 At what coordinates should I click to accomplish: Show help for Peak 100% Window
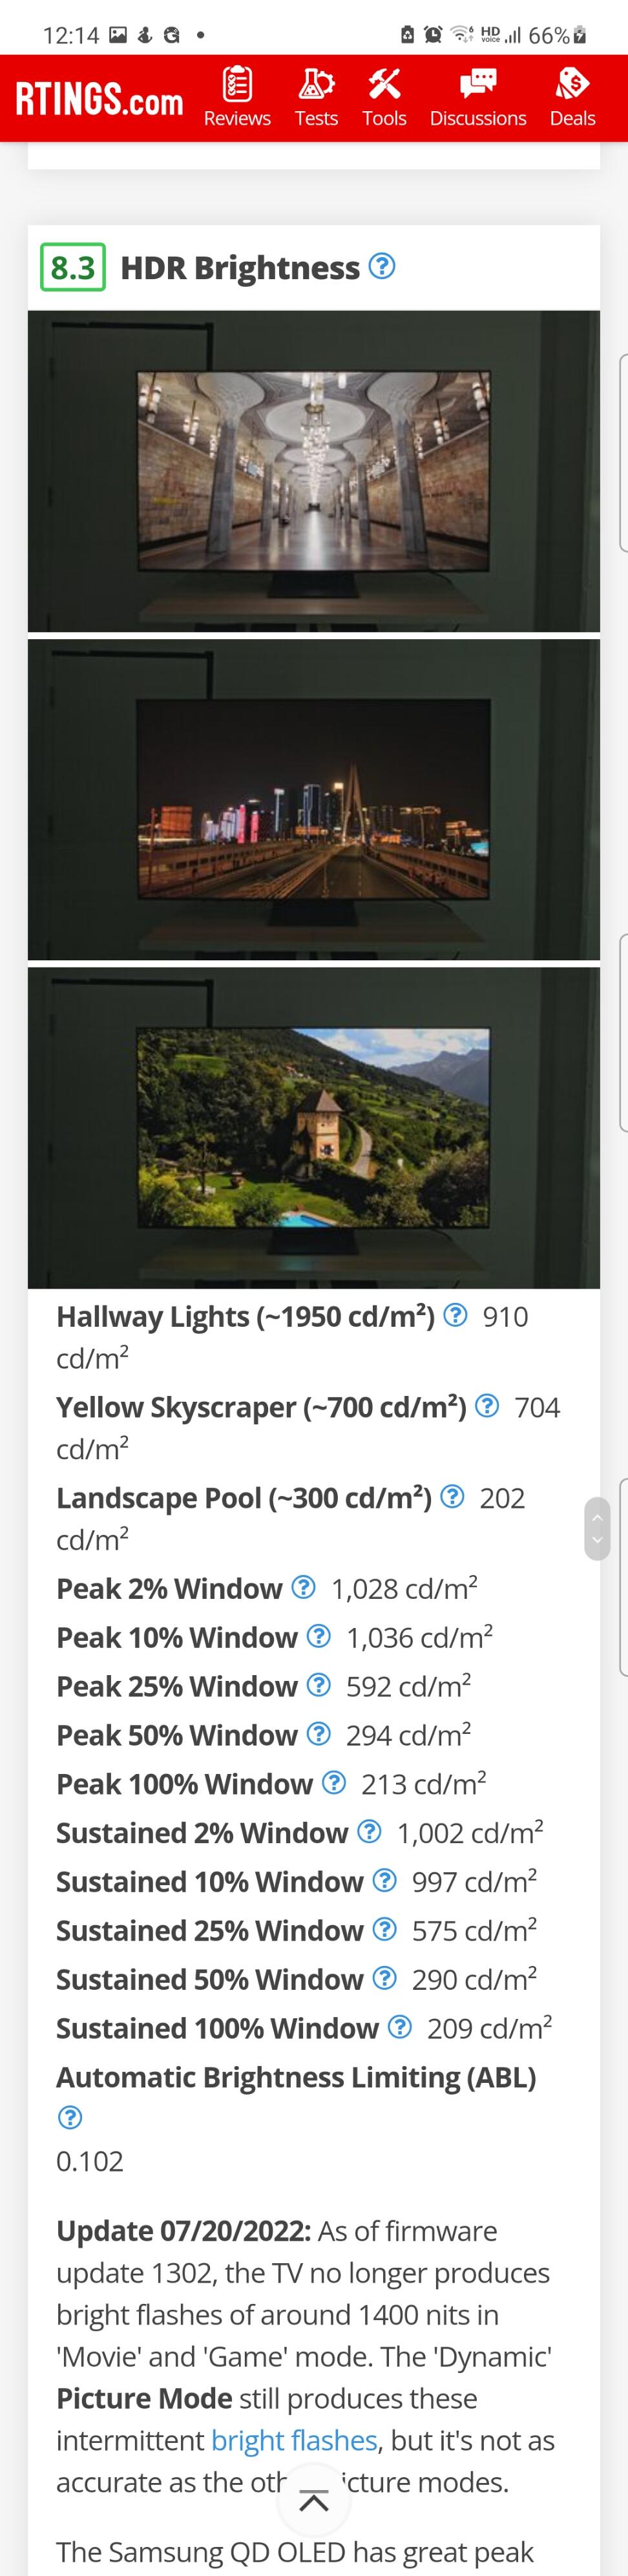point(334,1782)
